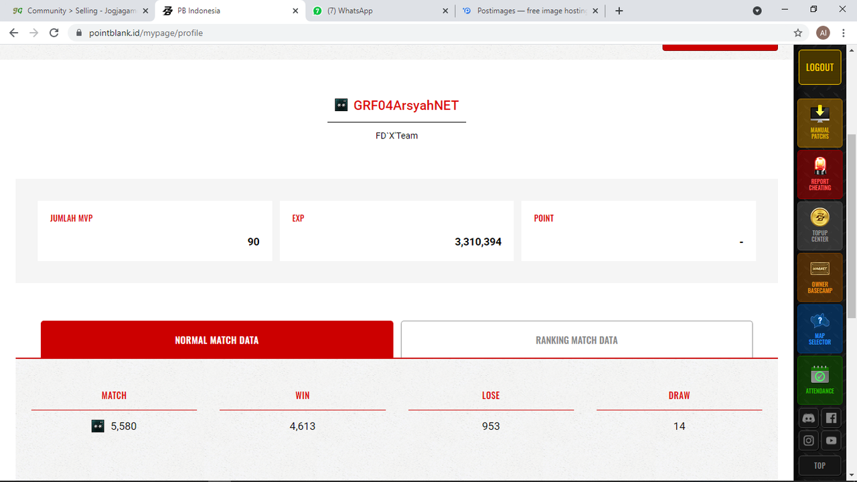
Task: Click the WIN column header
Action: click(303, 395)
